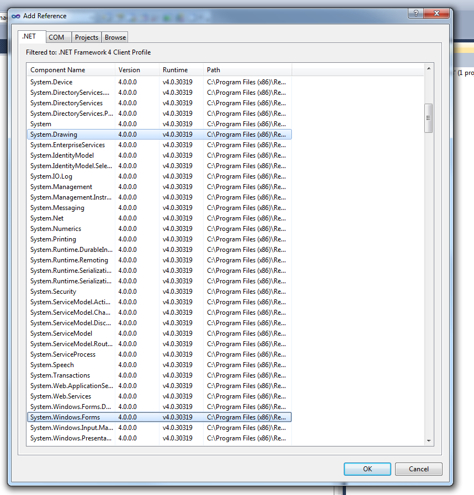Pick System.Security from the list
Screen dimensions: 474x495
(54, 292)
